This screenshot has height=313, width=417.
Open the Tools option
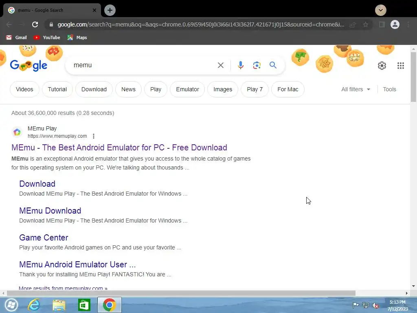[x=389, y=89]
